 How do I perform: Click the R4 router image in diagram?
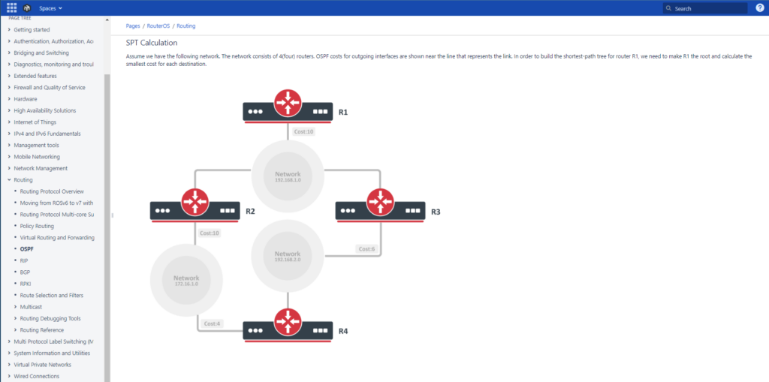tap(288, 325)
